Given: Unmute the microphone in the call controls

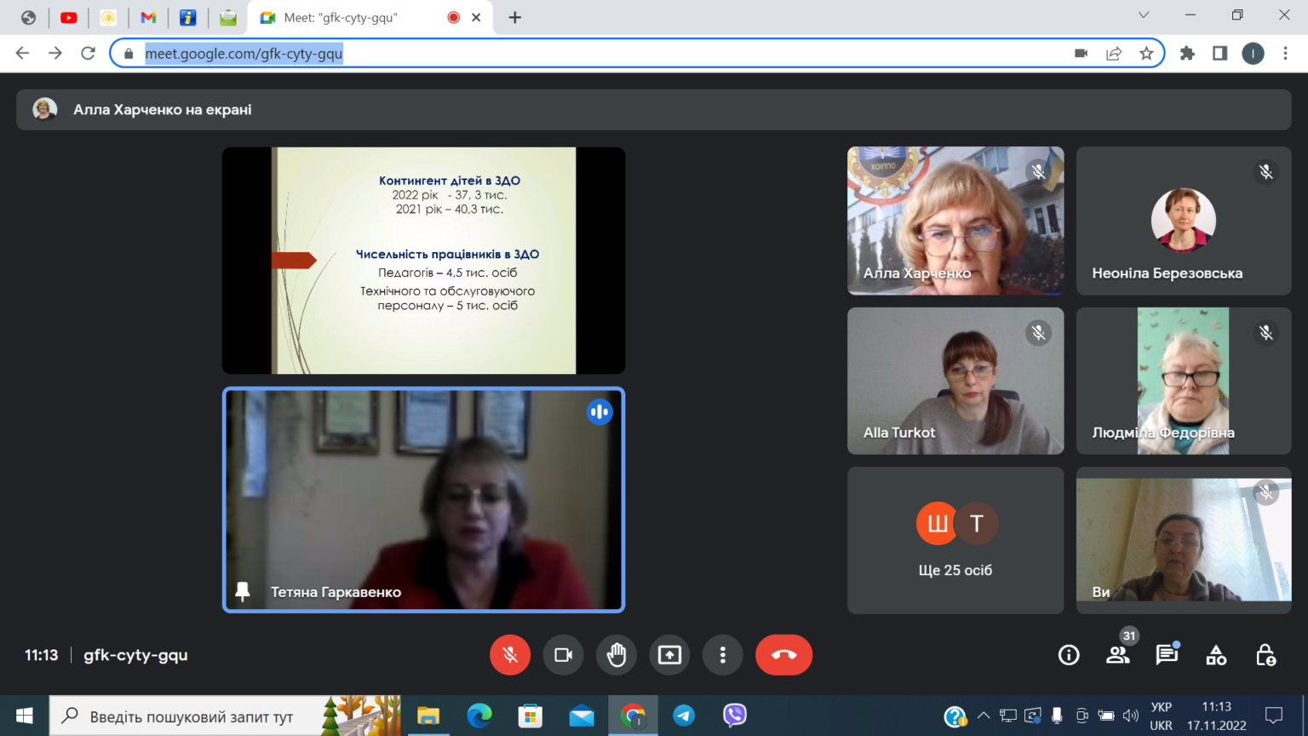Looking at the screenshot, I should [510, 655].
